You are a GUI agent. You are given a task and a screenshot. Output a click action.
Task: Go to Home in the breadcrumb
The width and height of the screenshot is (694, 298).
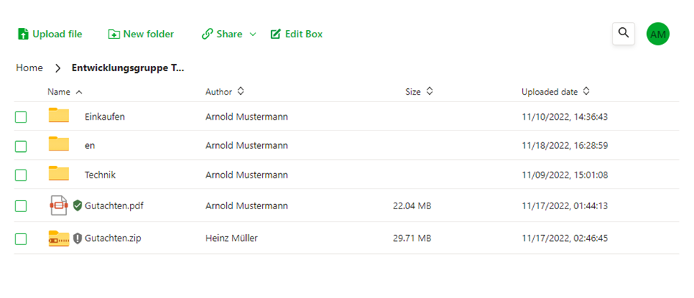[x=29, y=68]
